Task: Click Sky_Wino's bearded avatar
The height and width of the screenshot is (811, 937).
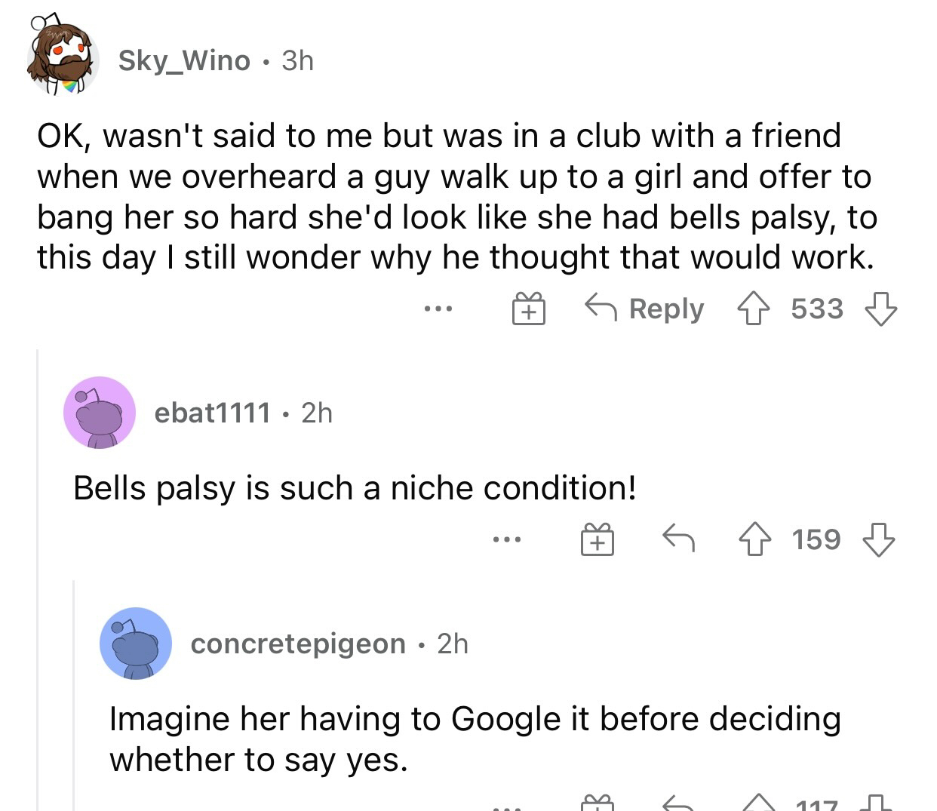Action: point(63,58)
